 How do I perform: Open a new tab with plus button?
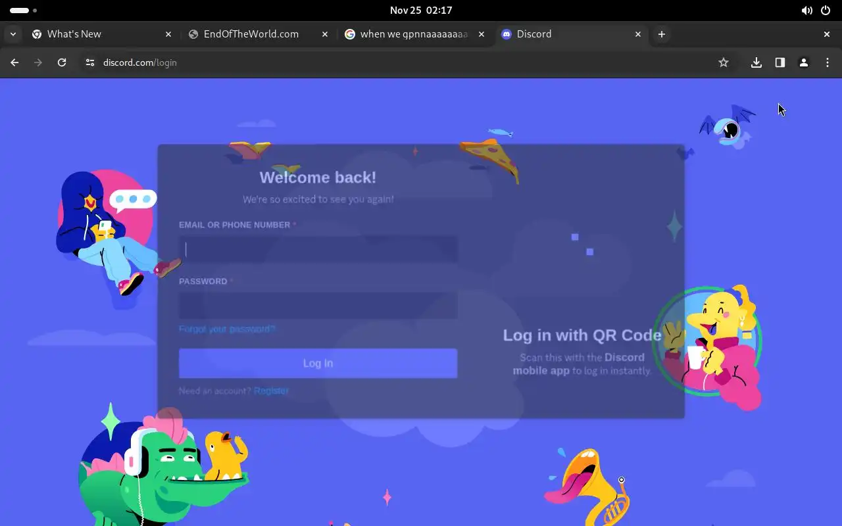tap(662, 34)
